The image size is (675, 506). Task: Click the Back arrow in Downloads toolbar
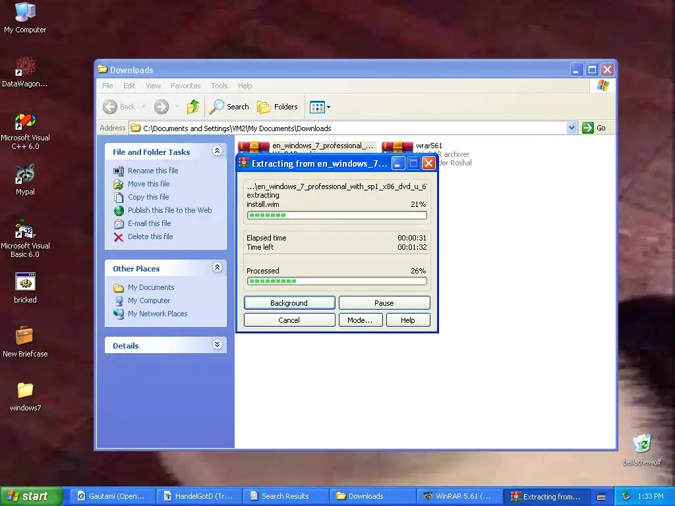point(119,107)
